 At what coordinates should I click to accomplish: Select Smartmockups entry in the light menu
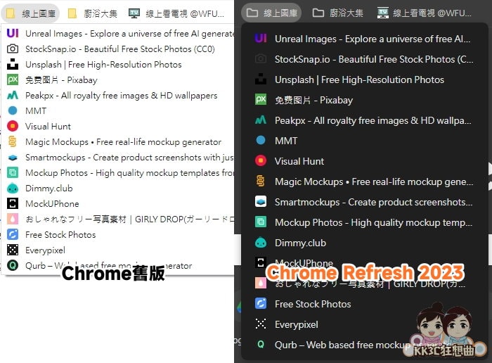pos(118,157)
